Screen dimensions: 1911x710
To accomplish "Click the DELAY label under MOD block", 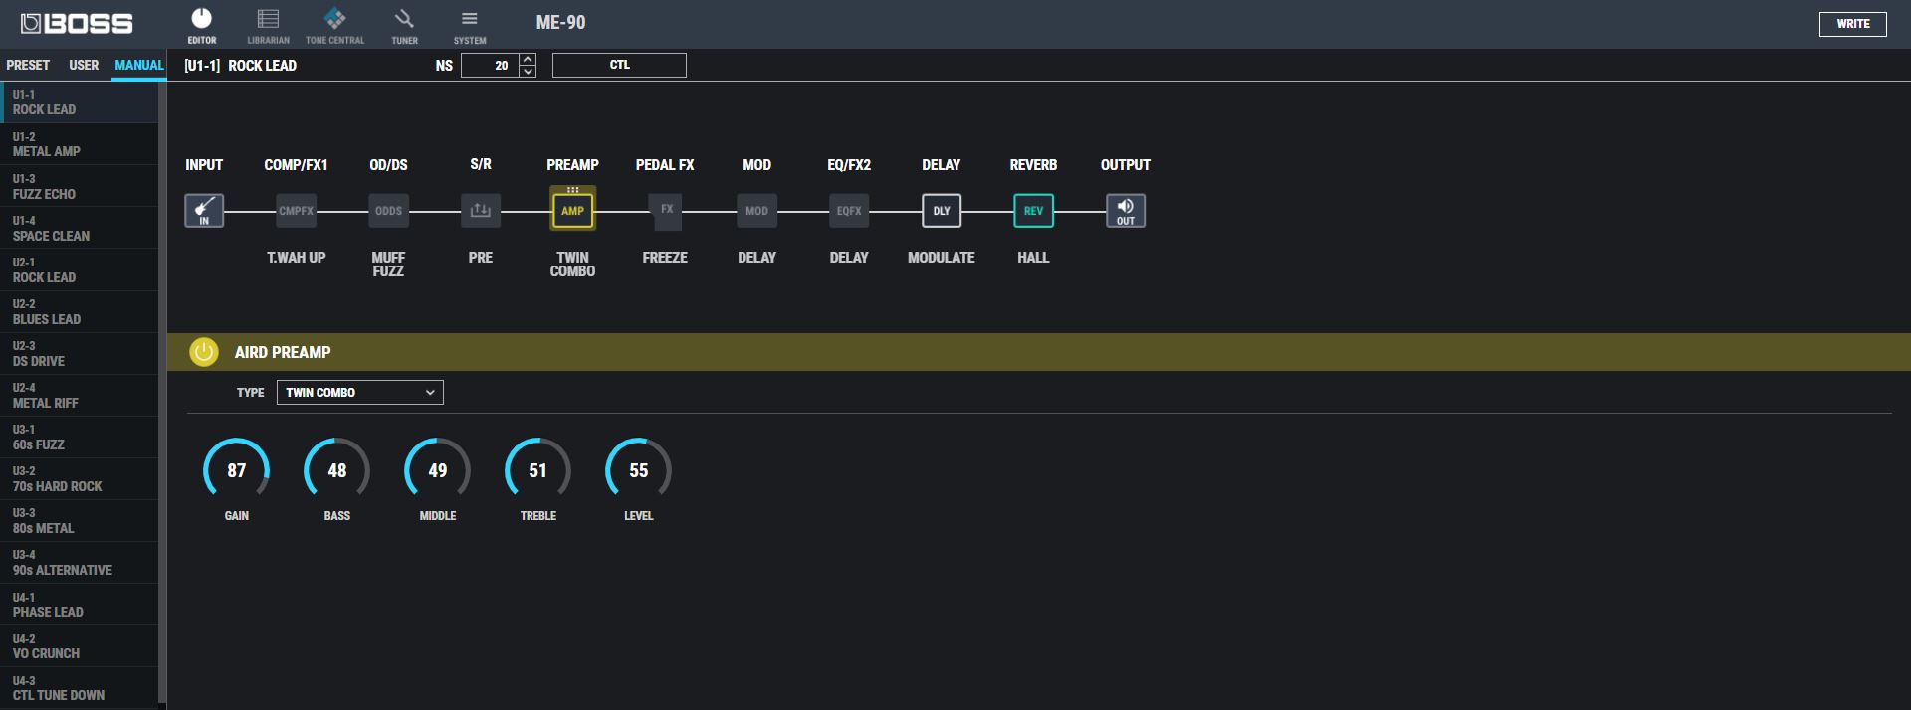I will (x=756, y=258).
